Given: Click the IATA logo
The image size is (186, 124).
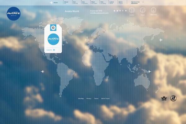Looking at the screenshot, I should tap(164, 99).
